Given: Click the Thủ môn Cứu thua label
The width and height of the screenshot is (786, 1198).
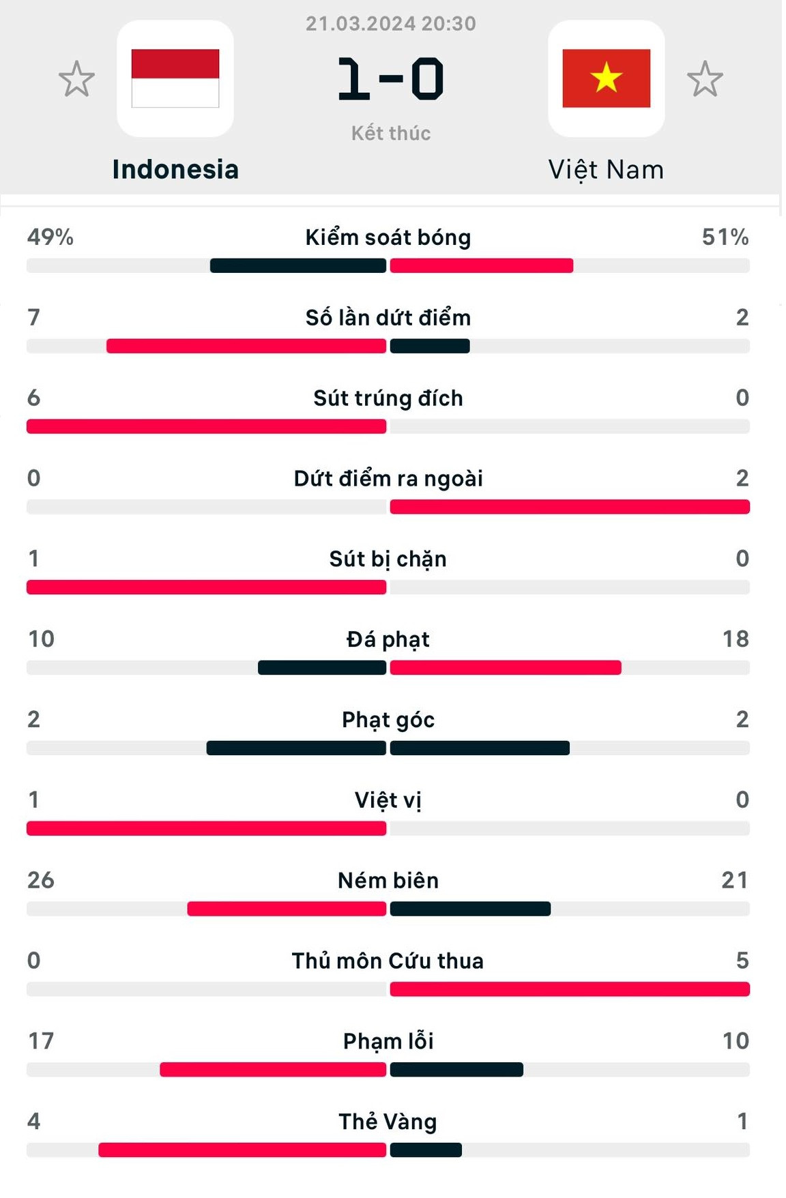Looking at the screenshot, I should pyautogui.click(x=388, y=961).
